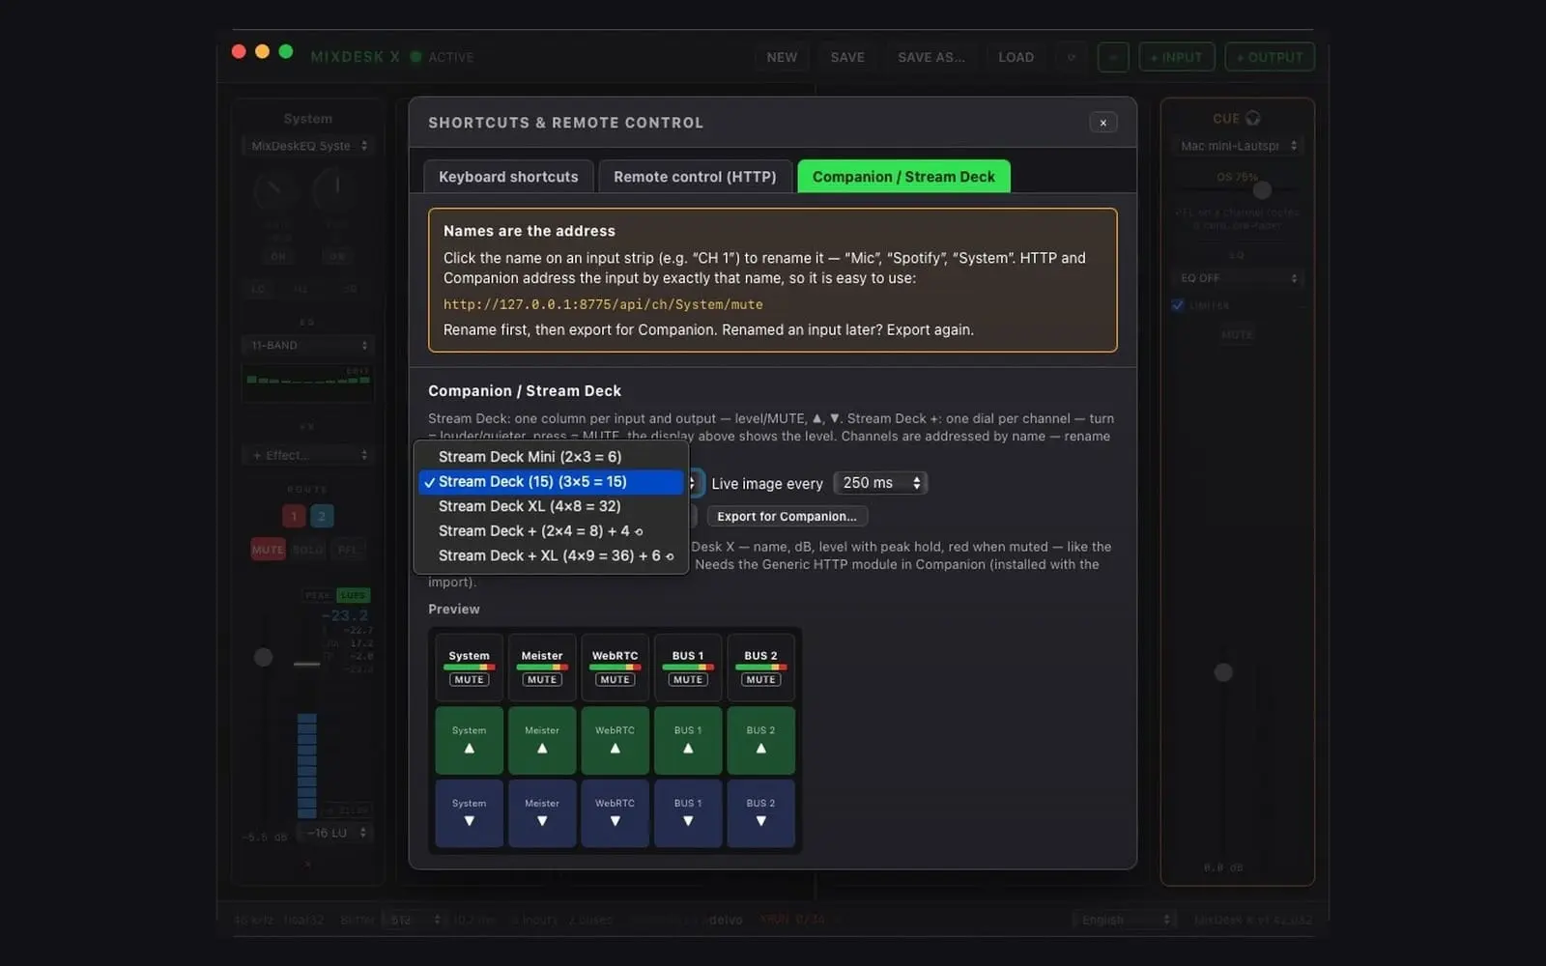This screenshot has height=966, width=1546.
Task: Click the CUE headphone icon
Action: [x=1253, y=118]
